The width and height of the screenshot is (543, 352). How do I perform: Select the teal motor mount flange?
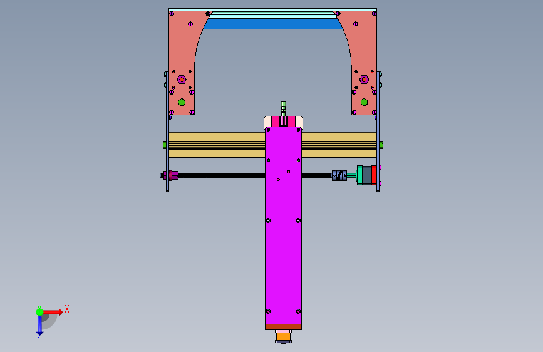[359, 175]
